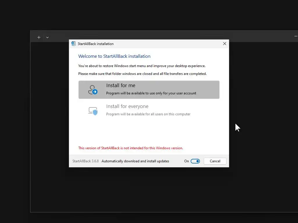Click the restore Windows start menu sentence
The height and width of the screenshot is (223, 298).
click(x=142, y=66)
